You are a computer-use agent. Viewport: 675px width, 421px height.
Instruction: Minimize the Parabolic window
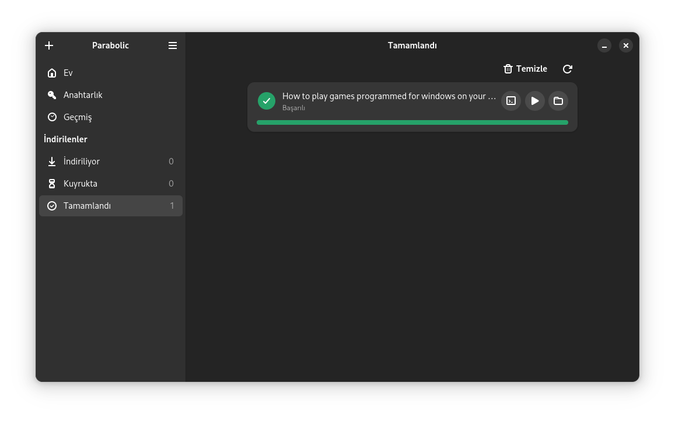coord(604,45)
